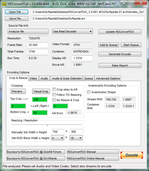Click the Run Time value 0:2:30
This screenshot has height=171, width=149.
click(38, 58)
